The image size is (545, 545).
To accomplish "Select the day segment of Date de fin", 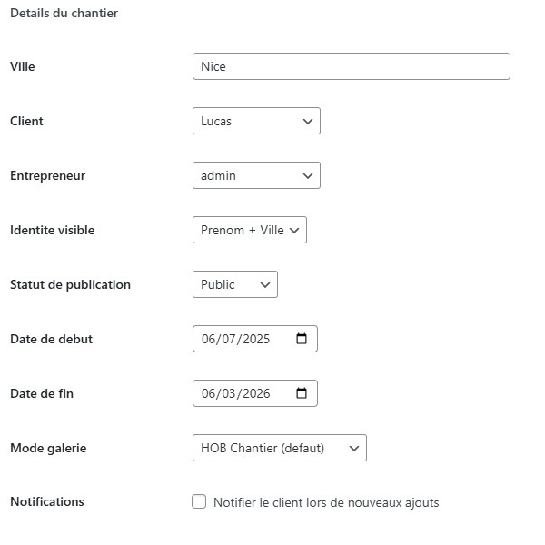I will click(x=210, y=393).
